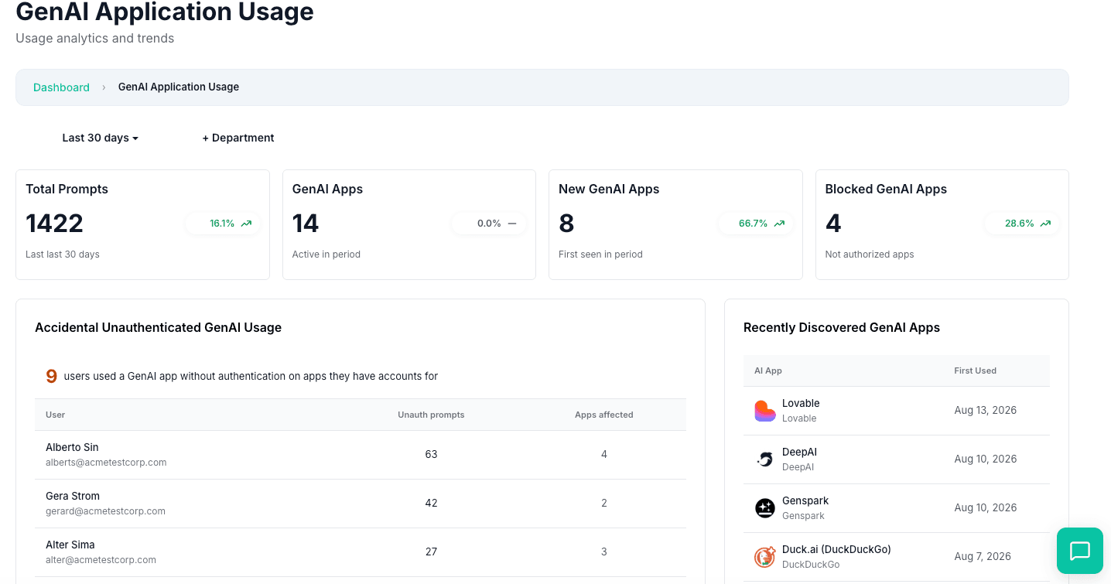1111x584 pixels.
Task: Click Accidental Unauthenticated GenAI Usage heading
Action: 158,328
